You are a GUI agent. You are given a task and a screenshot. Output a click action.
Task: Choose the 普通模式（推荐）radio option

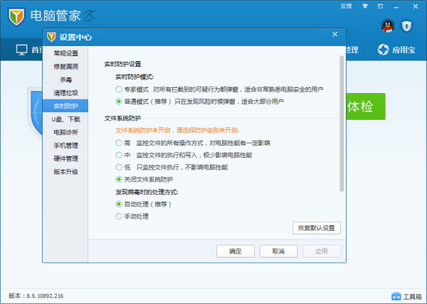click(x=119, y=102)
